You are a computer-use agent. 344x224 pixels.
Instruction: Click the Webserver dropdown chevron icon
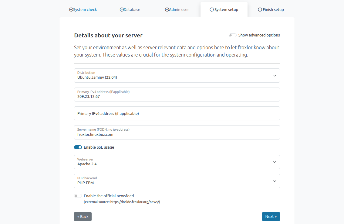(275, 162)
